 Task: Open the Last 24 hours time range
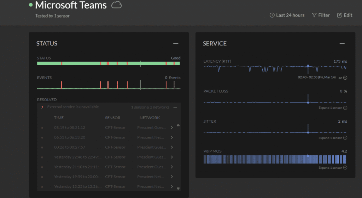click(287, 15)
